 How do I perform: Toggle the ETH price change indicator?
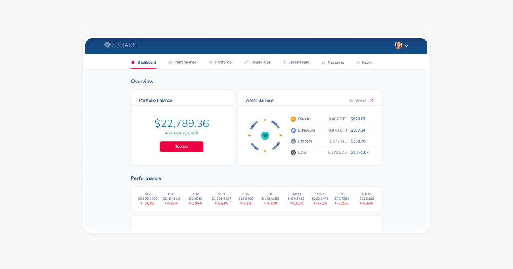click(171, 203)
